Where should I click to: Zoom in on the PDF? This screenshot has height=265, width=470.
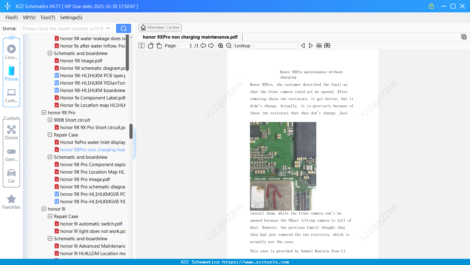click(x=221, y=46)
